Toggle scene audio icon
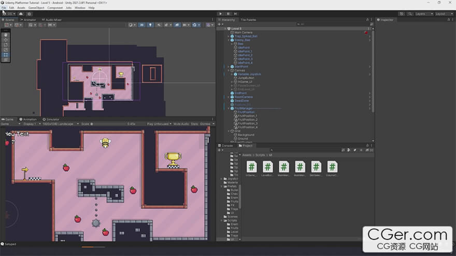The height and width of the screenshot is (256, 456). (159, 25)
